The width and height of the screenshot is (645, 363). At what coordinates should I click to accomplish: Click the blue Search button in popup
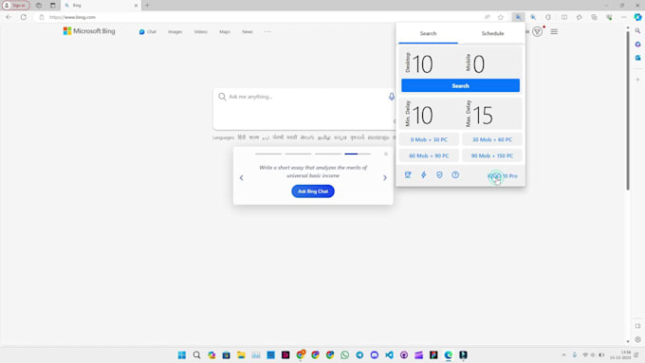click(x=460, y=85)
